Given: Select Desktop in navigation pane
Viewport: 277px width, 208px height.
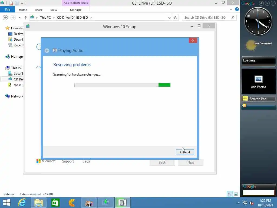Looking at the screenshot, I should 16,34.
